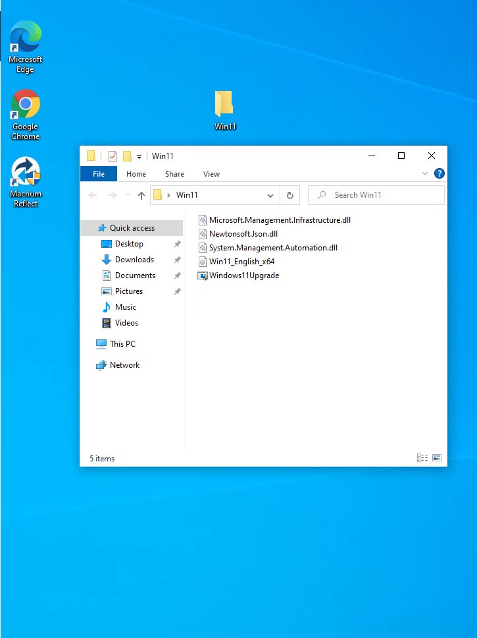Viewport: 477px width, 638px height.
Task: Select Newtonsoft.Json.dll file
Action: [238, 234]
